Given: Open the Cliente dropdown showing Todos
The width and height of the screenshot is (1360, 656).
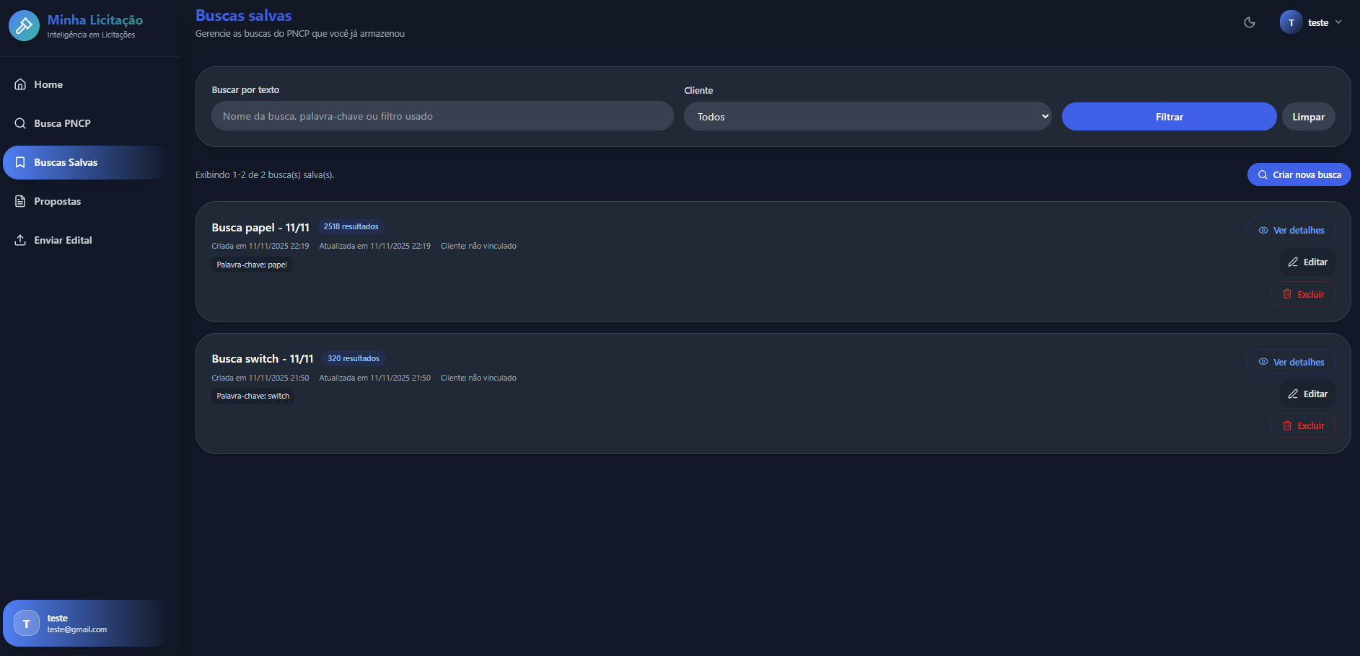Looking at the screenshot, I should (x=867, y=116).
